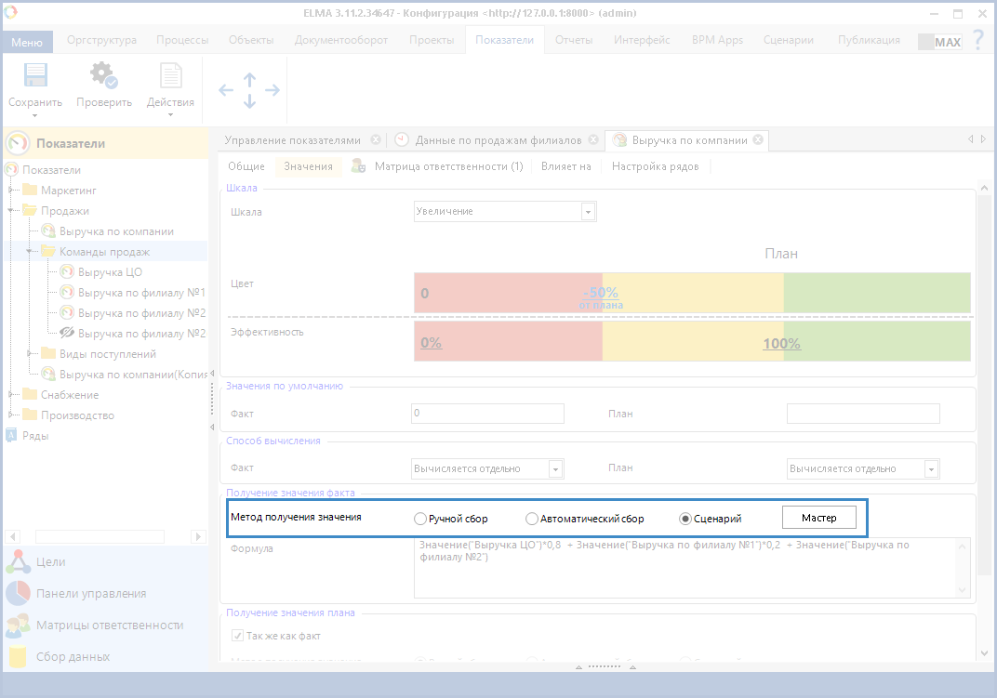This screenshot has width=997, height=698.
Task: Open the Действия document icon menu
Action: 170,78
